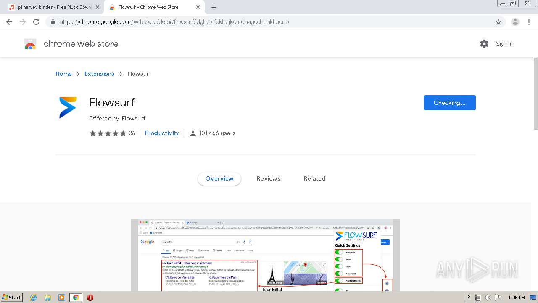Show hidden tray icons arrow

(469, 298)
